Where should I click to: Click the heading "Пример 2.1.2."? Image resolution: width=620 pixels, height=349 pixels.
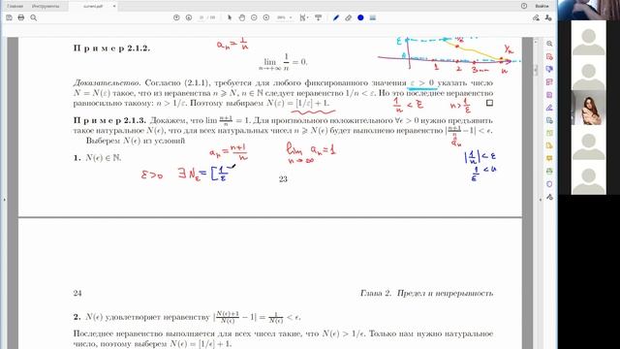click(x=111, y=48)
